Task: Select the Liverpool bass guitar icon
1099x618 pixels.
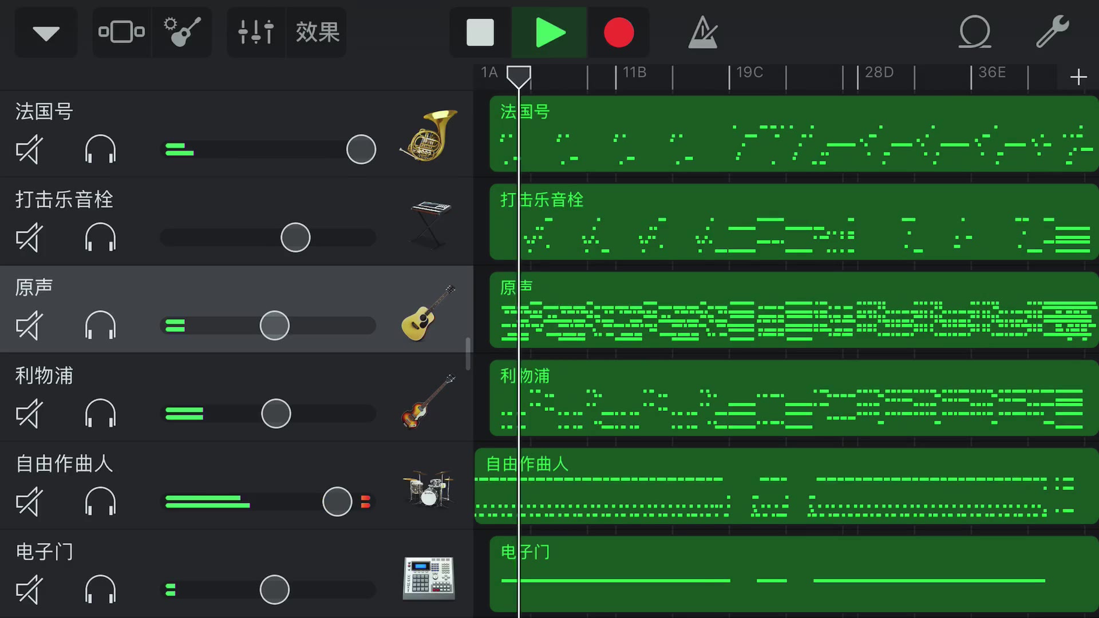Action: click(429, 401)
